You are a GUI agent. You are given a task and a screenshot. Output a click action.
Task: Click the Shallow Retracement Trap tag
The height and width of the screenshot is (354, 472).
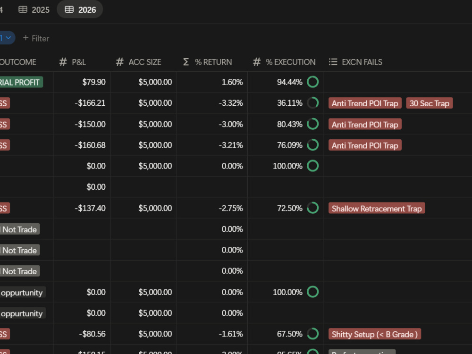pos(377,208)
